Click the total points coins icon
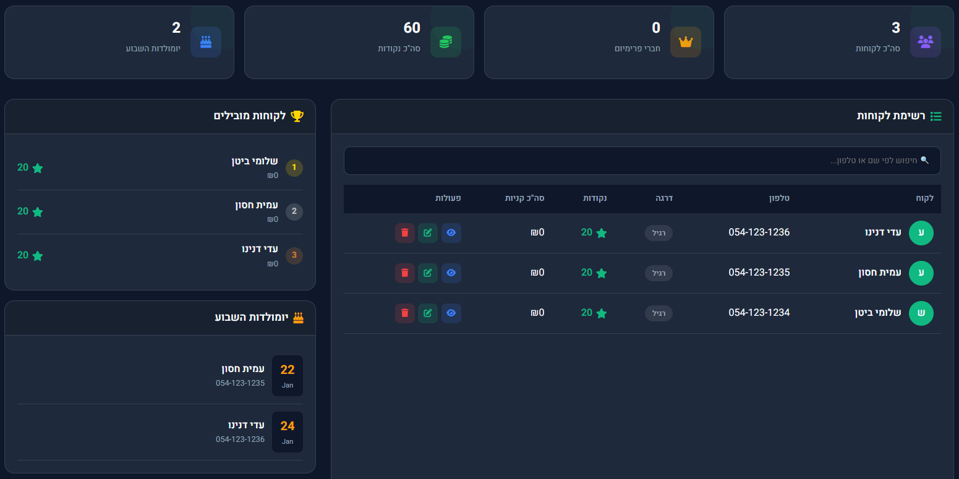The width and height of the screenshot is (959, 479). tap(445, 42)
